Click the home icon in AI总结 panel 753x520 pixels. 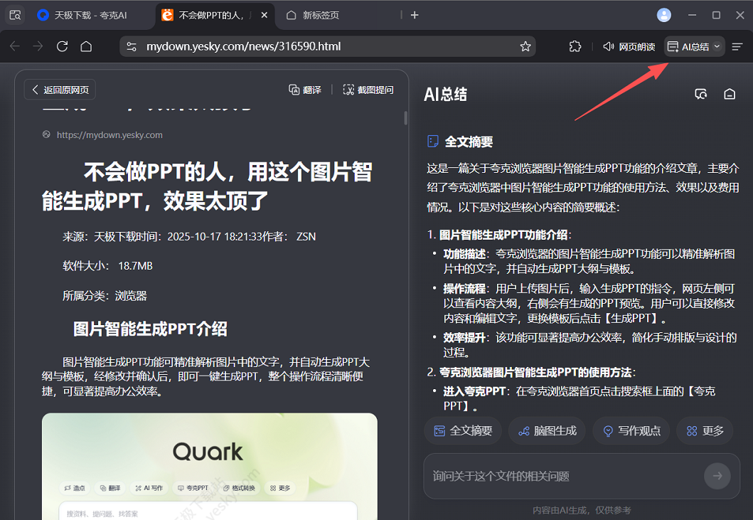[x=730, y=94]
